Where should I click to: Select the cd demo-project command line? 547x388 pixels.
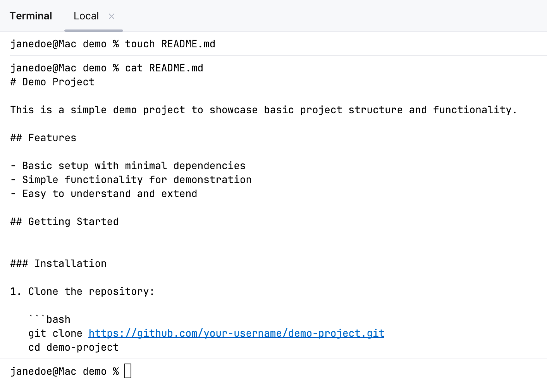pos(73,347)
